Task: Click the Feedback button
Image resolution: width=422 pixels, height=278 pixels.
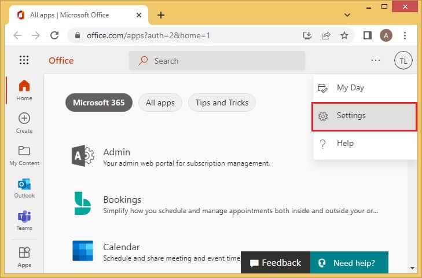Action: coord(276,262)
